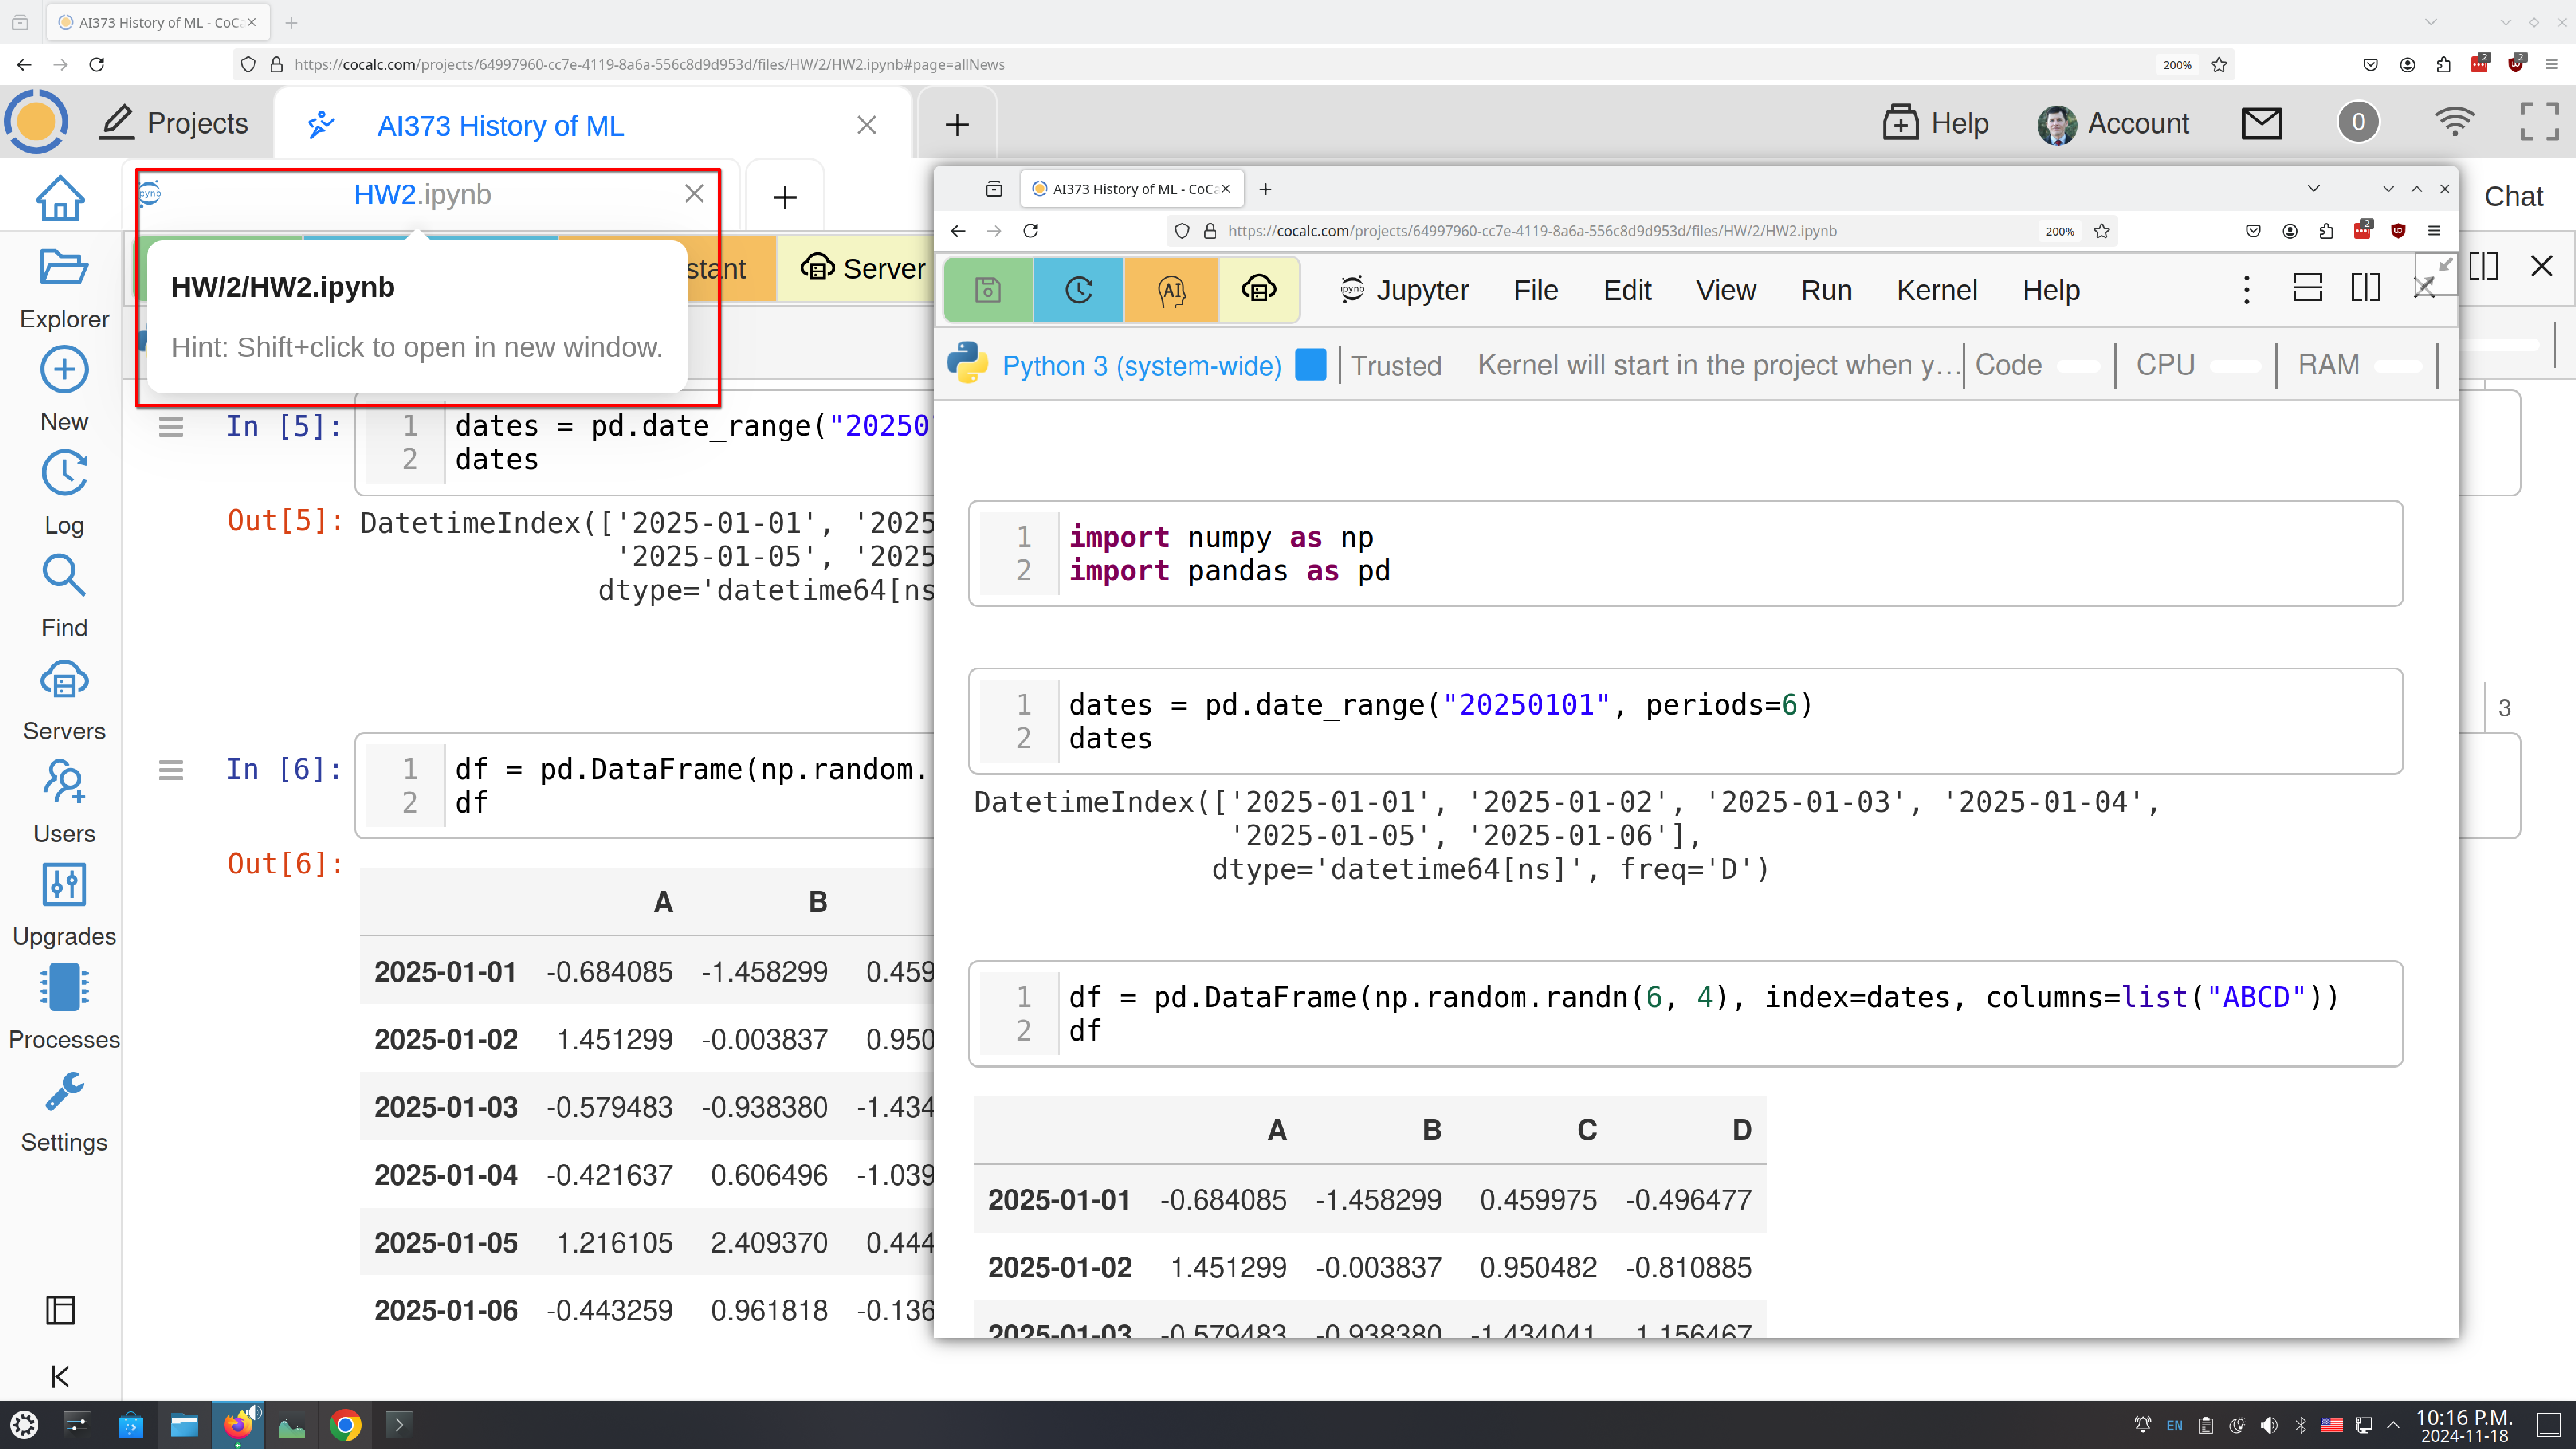2576x1449 pixels.
Task: Open the Edit menu in Jupyter
Action: click(x=1626, y=290)
